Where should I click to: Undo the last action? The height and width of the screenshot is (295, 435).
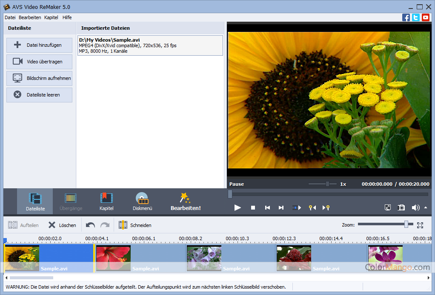point(90,225)
